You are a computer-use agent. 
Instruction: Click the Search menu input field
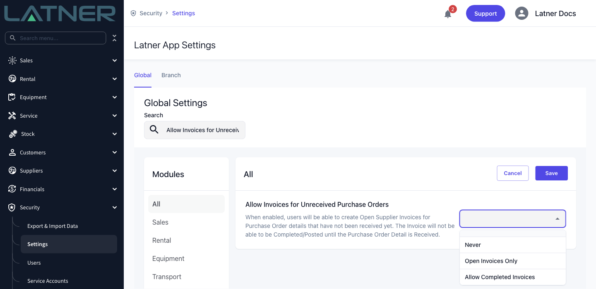click(x=55, y=38)
